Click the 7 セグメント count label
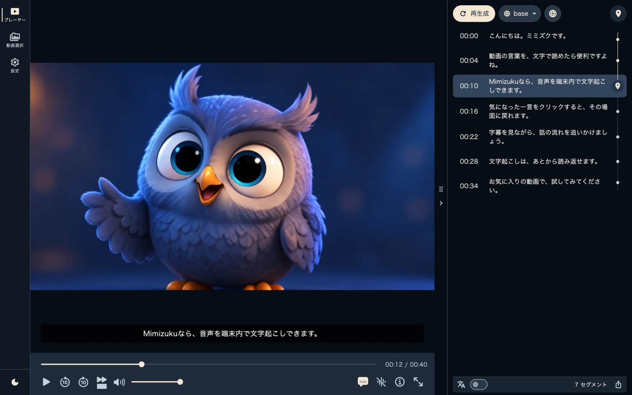This screenshot has height=395, width=632. click(591, 384)
